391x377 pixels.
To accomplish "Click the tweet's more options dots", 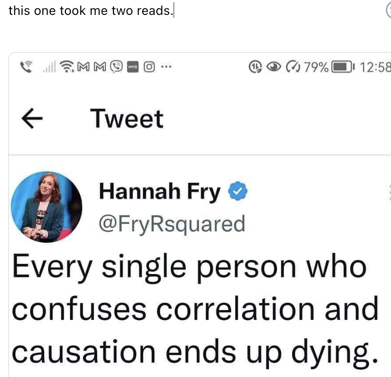I will coord(390,193).
